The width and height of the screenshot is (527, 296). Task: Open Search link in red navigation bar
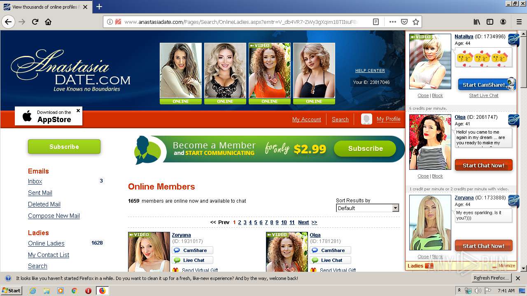click(340, 119)
